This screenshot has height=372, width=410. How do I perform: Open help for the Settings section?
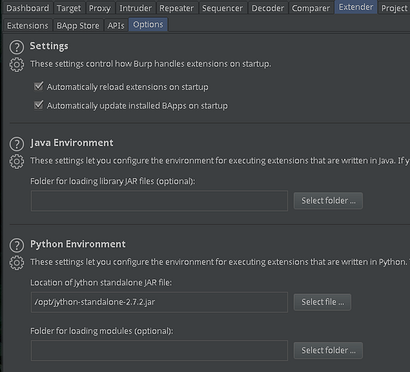tap(16, 47)
